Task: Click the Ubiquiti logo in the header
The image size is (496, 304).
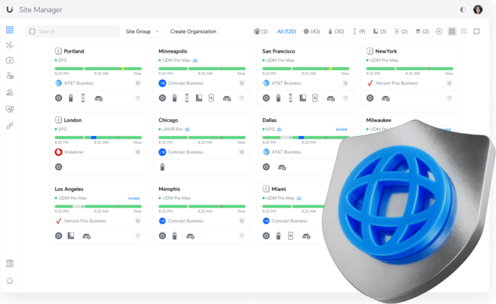Action: 10,10
